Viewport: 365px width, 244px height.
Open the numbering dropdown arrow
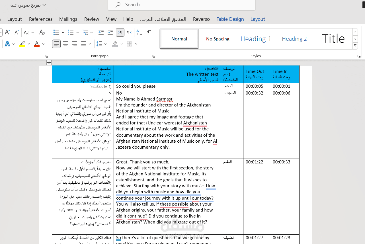(77, 33)
